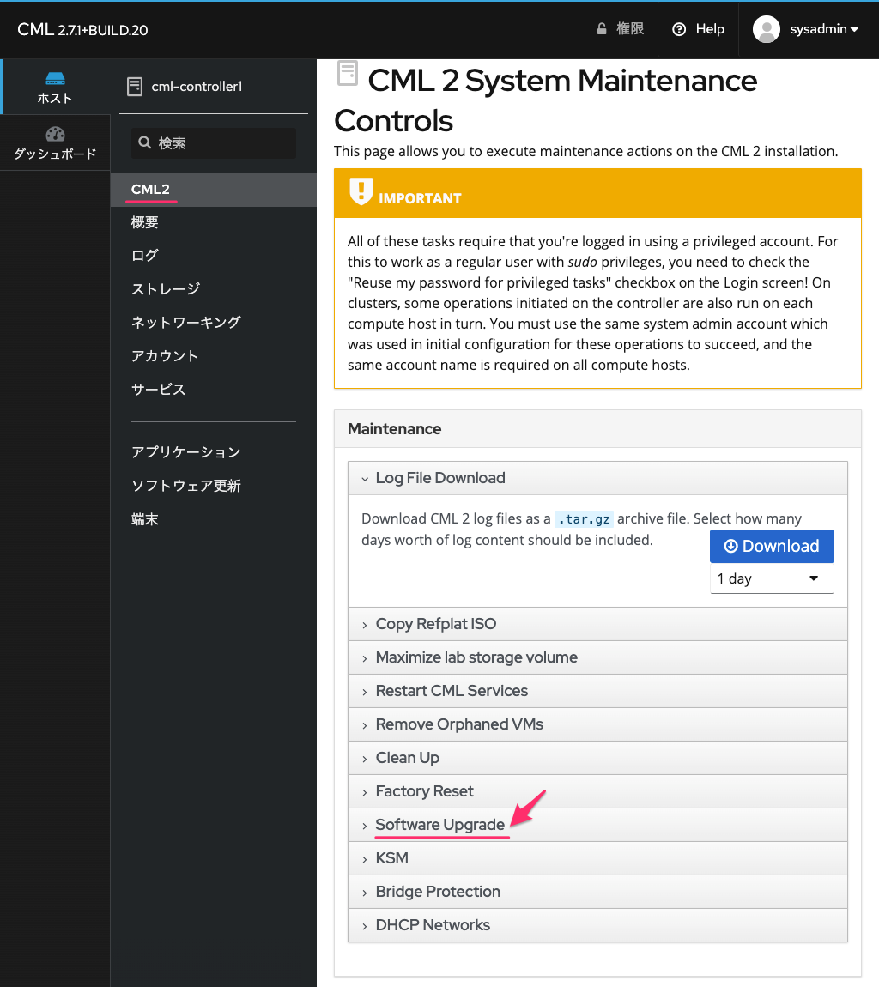
Task: Open 概要 in the side menu
Action: click(x=214, y=223)
